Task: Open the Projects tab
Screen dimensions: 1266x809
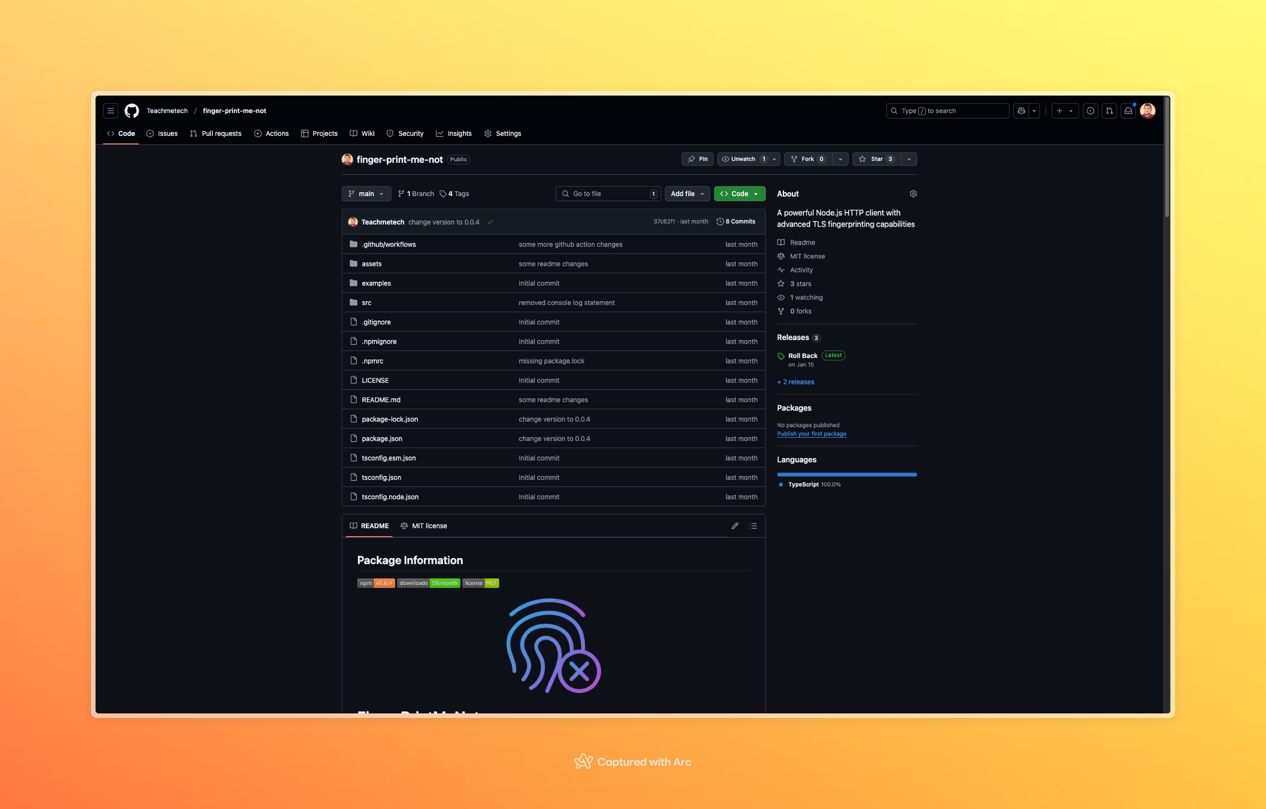Action: click(319, 133)
